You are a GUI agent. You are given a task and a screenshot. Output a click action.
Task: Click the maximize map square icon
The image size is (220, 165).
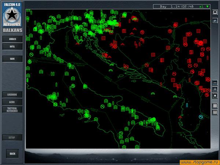point(215,12)
